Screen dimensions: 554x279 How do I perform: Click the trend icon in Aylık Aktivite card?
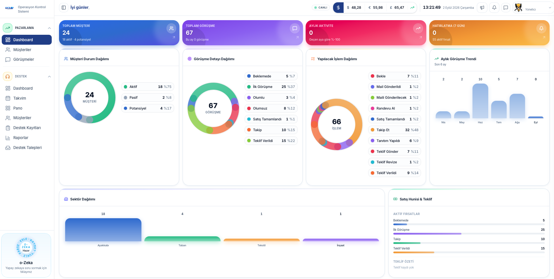[418, 28]
